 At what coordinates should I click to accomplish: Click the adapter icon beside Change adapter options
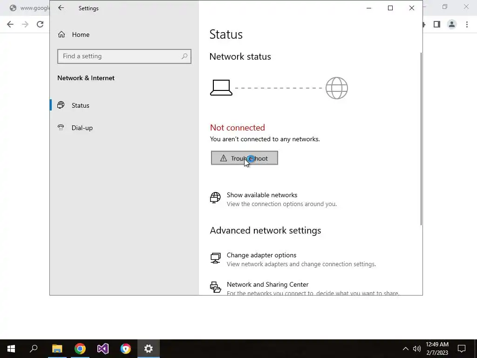click(x=215, y=258)
